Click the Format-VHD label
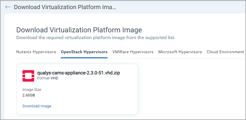 [48, 79]
